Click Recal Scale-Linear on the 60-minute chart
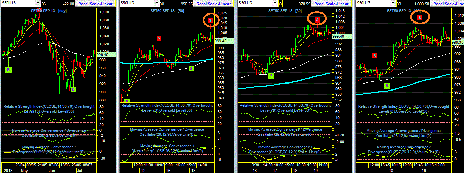This screenshot has height=173, width=464. coord(214,4)
